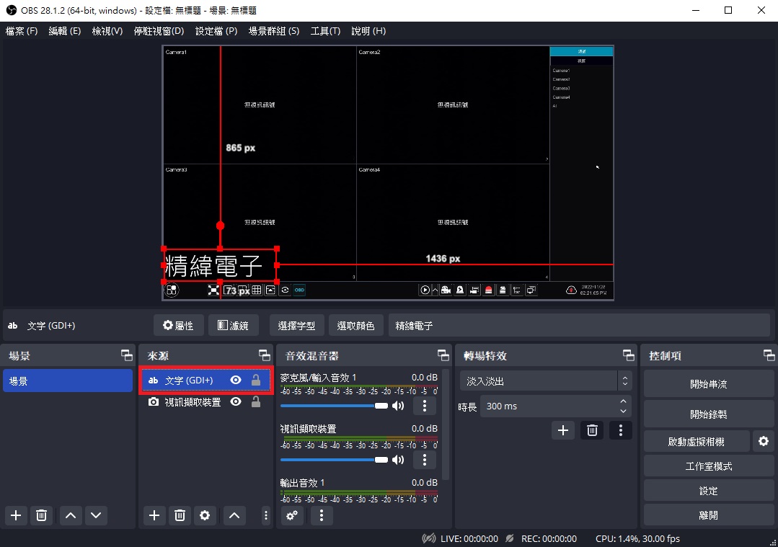Viewport: 778px width, 547px height.
Task: Mute 視訊擷取裝置 audio speaker icon
Action: 398,460
